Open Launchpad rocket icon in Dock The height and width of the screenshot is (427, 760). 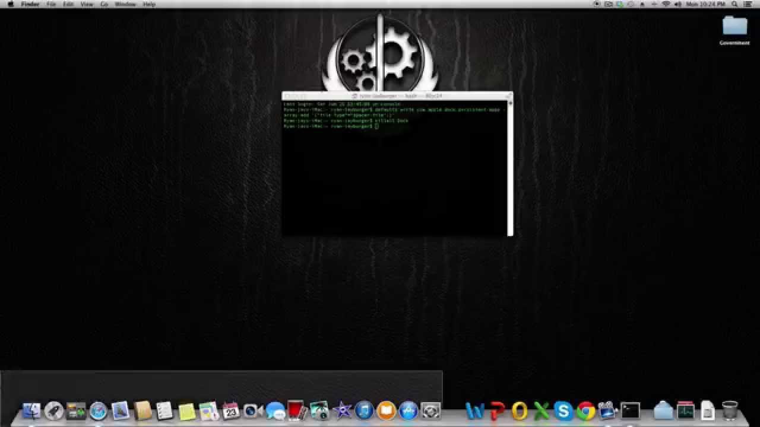pos(54,410)
